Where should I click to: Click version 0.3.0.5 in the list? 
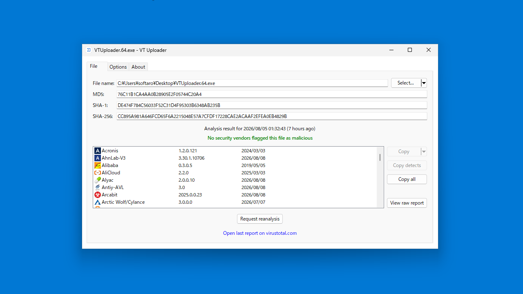[x=185, y=165]
